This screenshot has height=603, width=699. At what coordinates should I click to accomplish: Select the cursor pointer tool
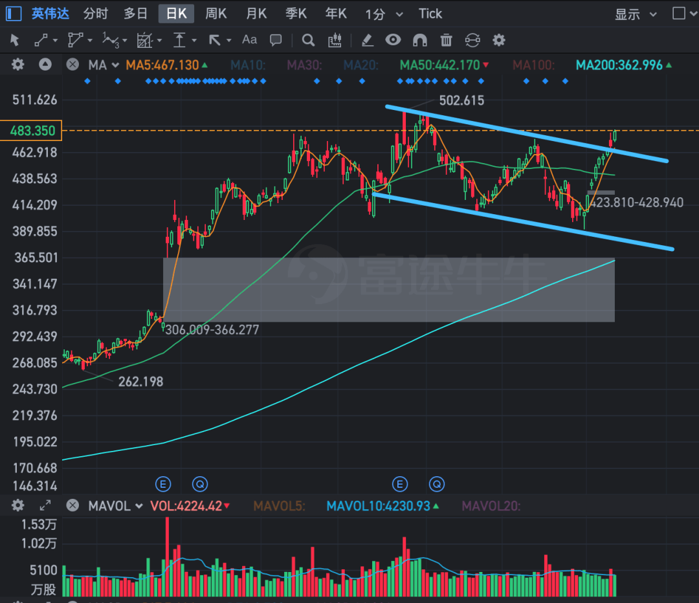pyautogui.click(x=14, y=40)
